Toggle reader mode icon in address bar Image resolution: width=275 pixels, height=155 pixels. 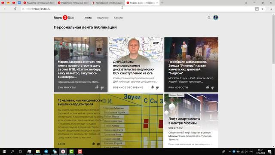pos(257,9)
